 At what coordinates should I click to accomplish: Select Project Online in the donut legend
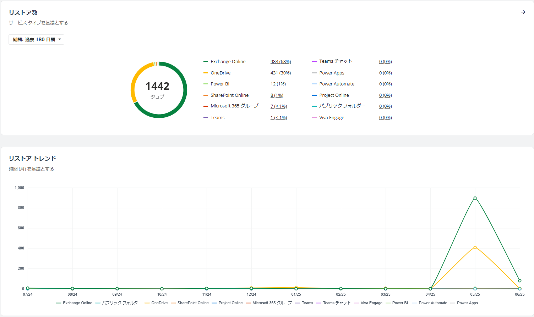tap(330, 95)
